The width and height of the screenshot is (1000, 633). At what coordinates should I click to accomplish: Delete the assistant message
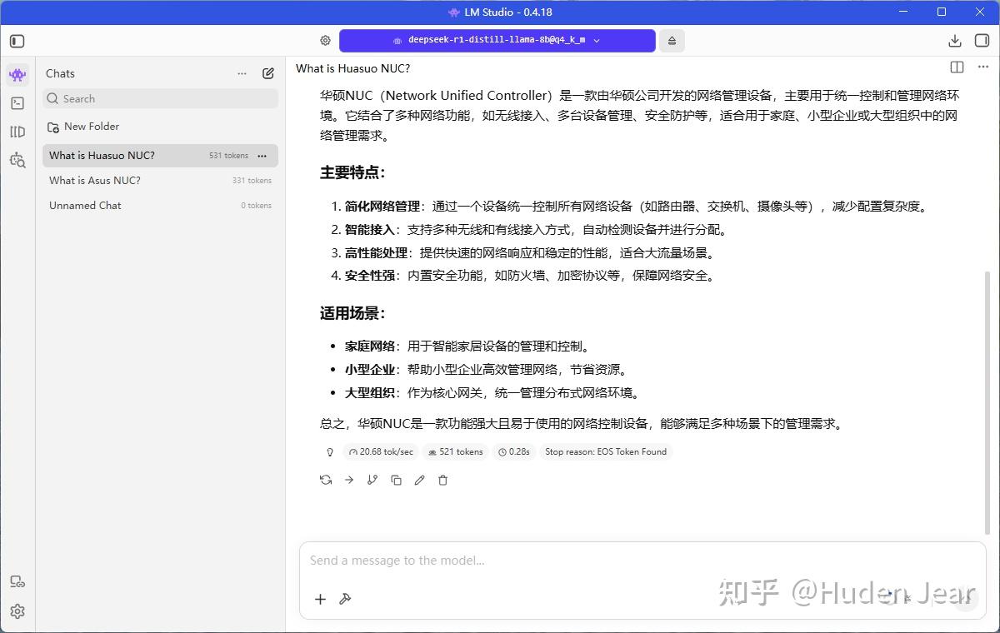pyautogui.click(x=442, y=480)
